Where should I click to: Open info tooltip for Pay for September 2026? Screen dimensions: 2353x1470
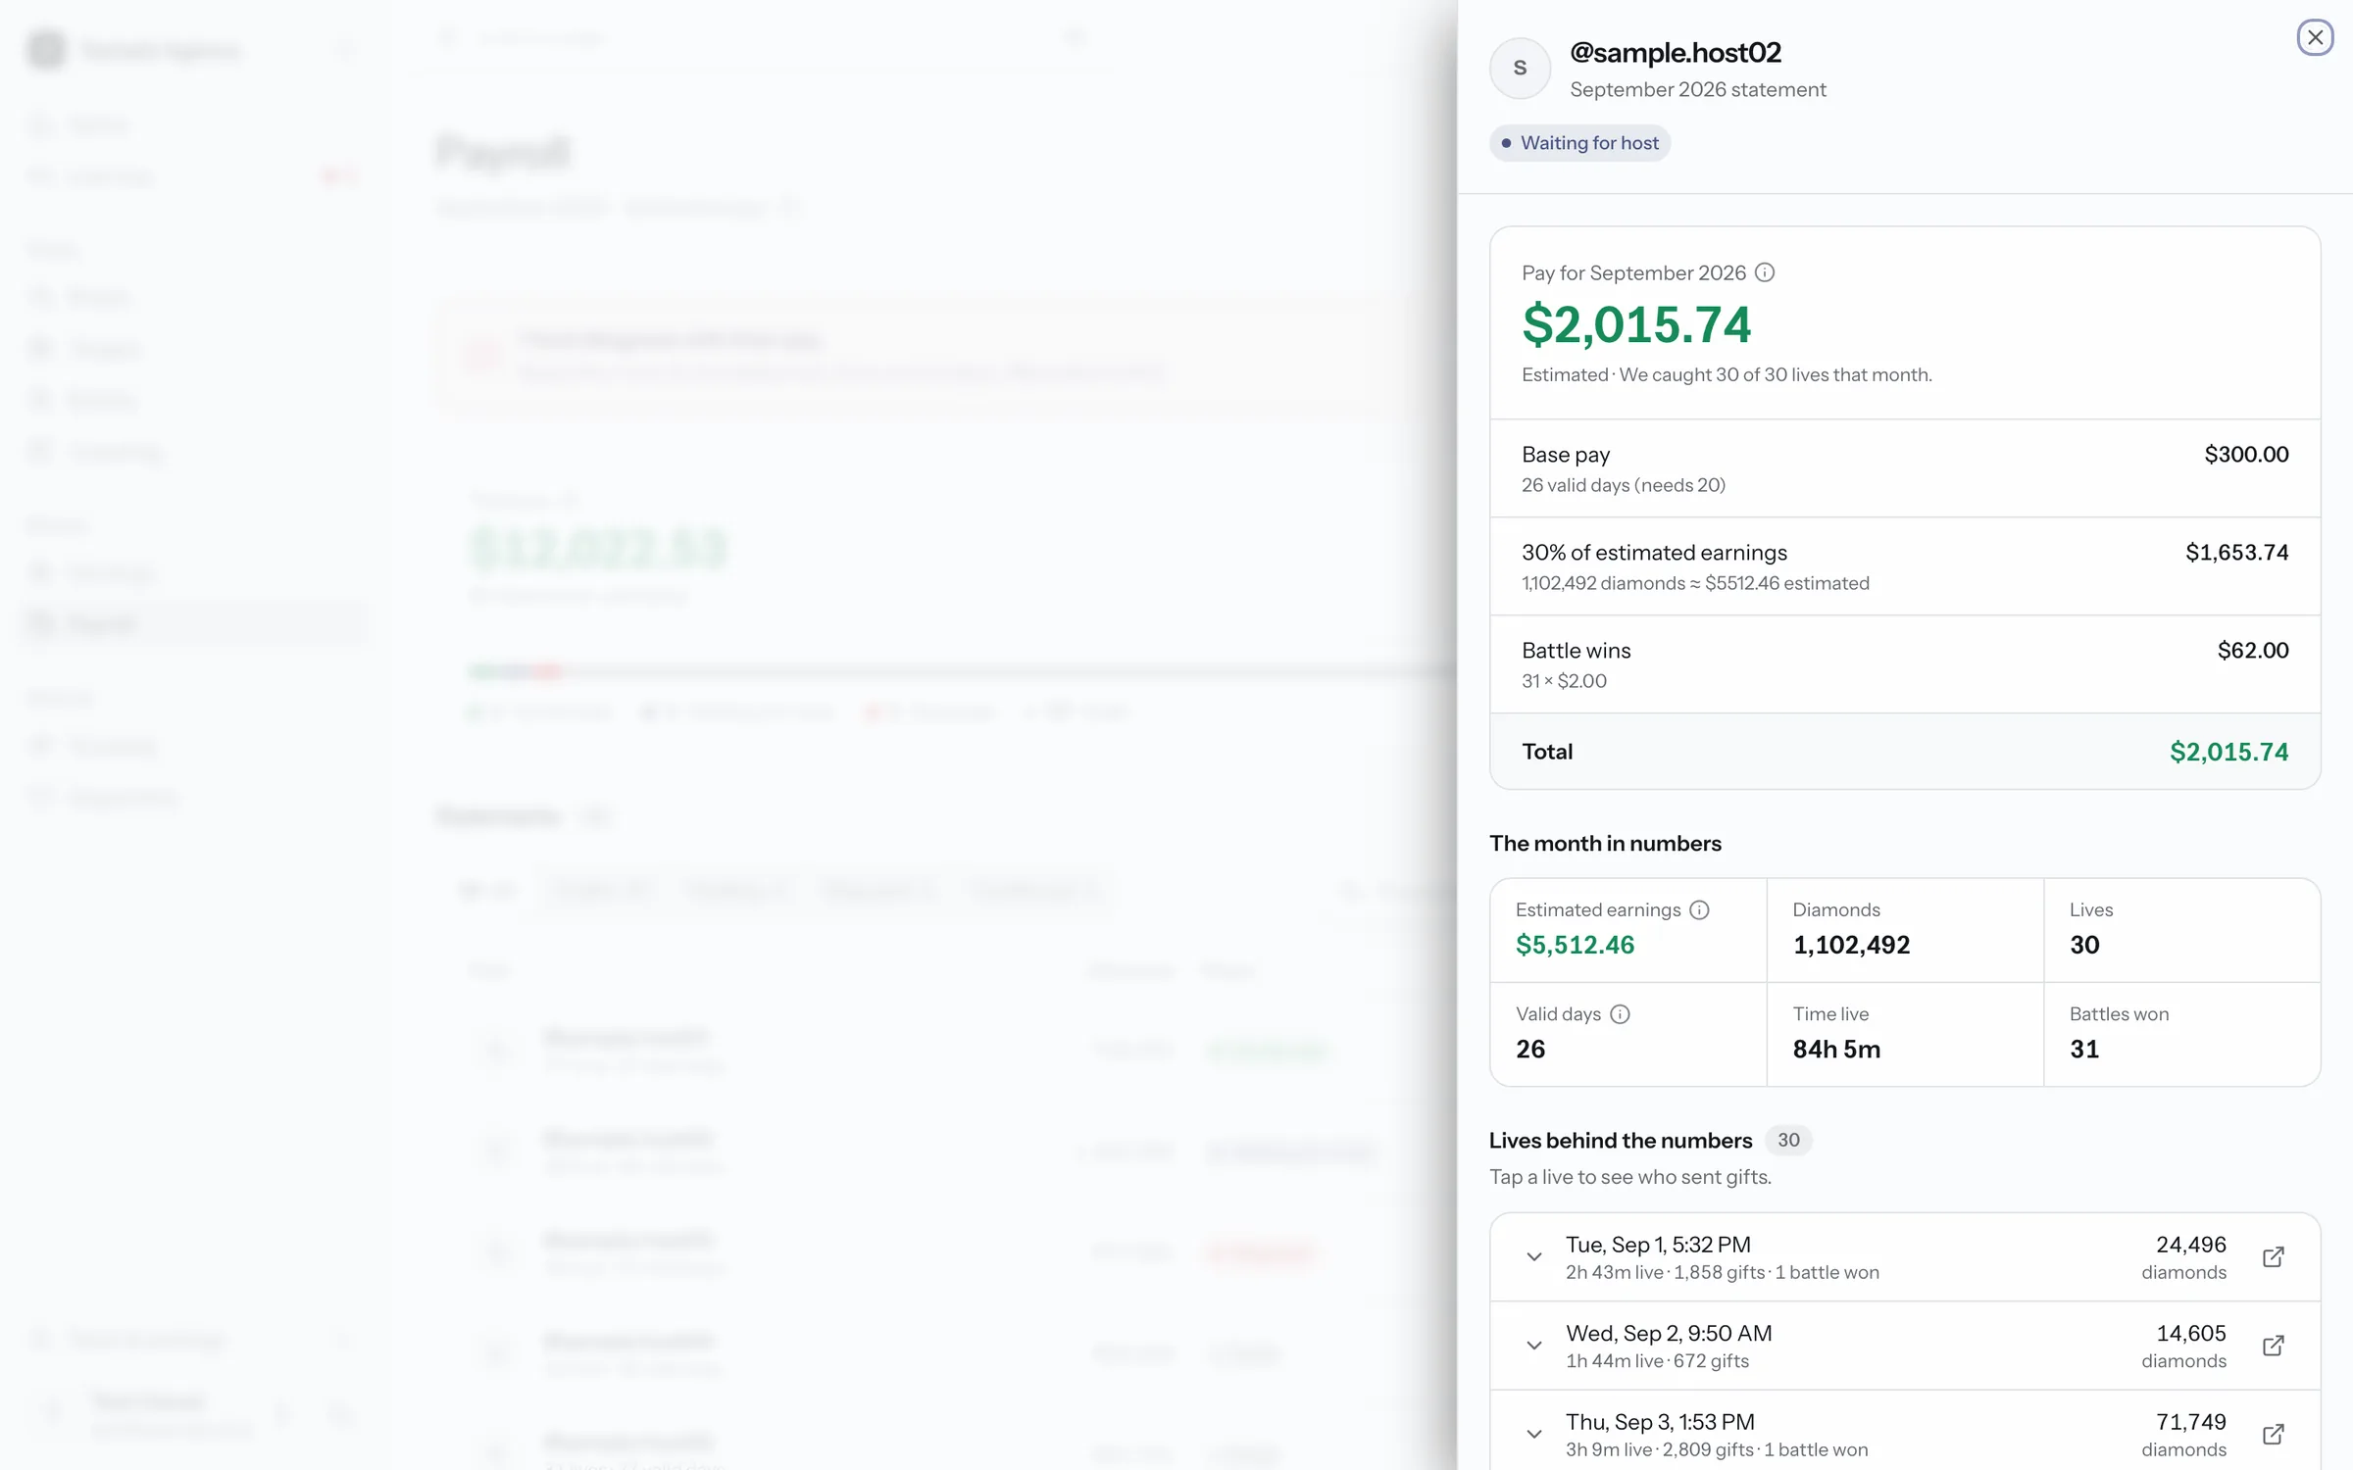1765,272
